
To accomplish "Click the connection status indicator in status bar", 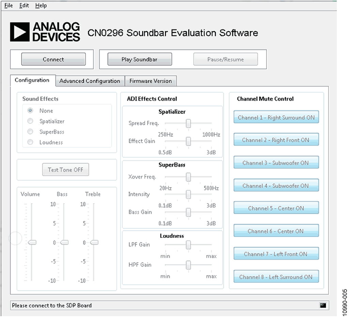I will click(323, 305).
